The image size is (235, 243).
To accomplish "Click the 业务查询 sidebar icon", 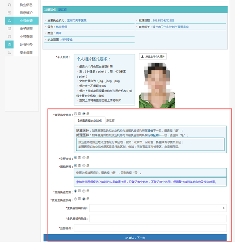I will 9,36.
